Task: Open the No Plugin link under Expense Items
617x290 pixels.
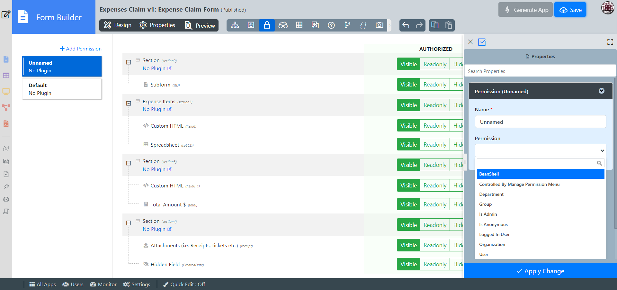Action: (157, 109)
